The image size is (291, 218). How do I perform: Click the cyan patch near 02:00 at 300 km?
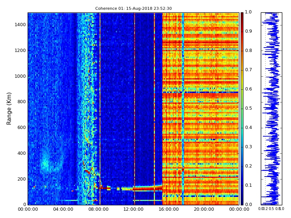46,164
